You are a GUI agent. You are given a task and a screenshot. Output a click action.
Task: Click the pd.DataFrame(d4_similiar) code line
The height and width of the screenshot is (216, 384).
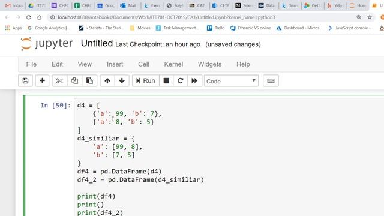pyautogui.click(x=140, y=180)
